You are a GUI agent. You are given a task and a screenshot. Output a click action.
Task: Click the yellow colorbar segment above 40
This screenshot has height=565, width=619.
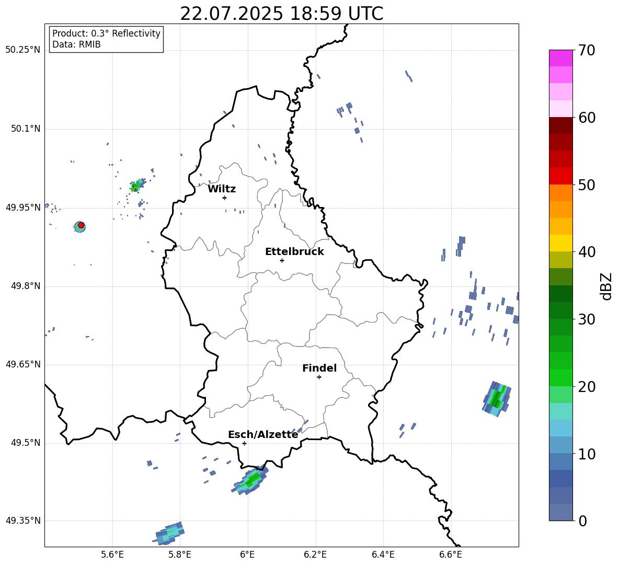tap(560, 243)
